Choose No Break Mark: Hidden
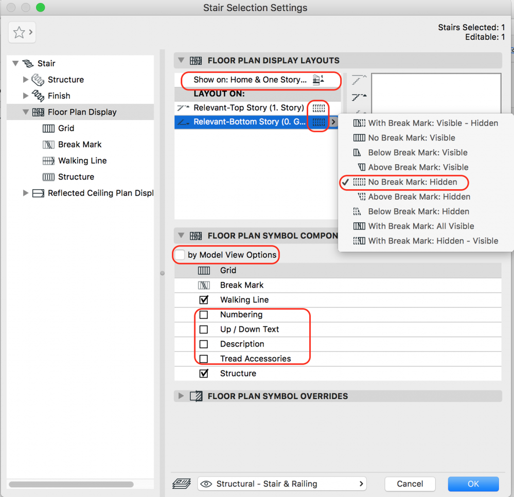 [x=426, y=182]
